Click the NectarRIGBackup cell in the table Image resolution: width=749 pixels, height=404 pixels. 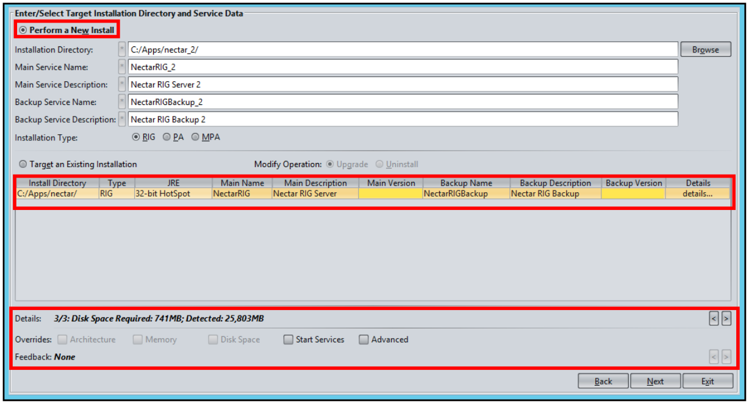(466, 193)
